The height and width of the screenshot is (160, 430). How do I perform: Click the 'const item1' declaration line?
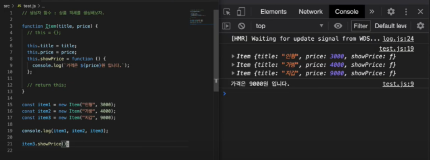[69, 105]
